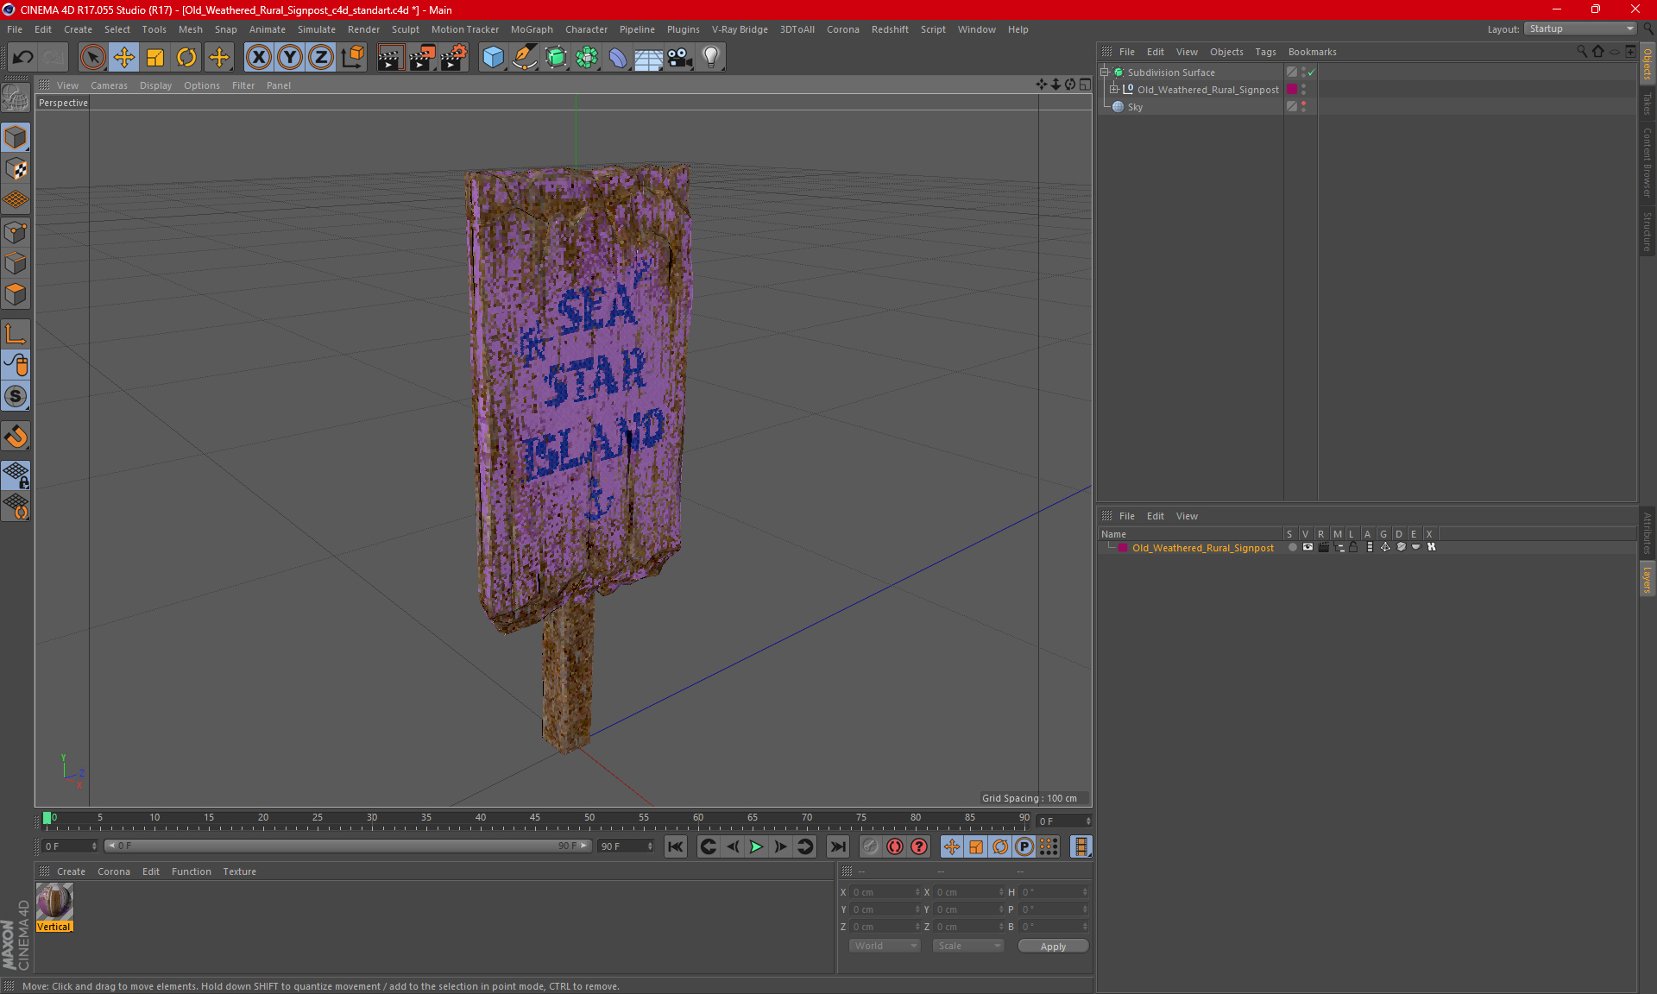Open Object Manager Tags menu
1657x994 pixels.
1265,52
